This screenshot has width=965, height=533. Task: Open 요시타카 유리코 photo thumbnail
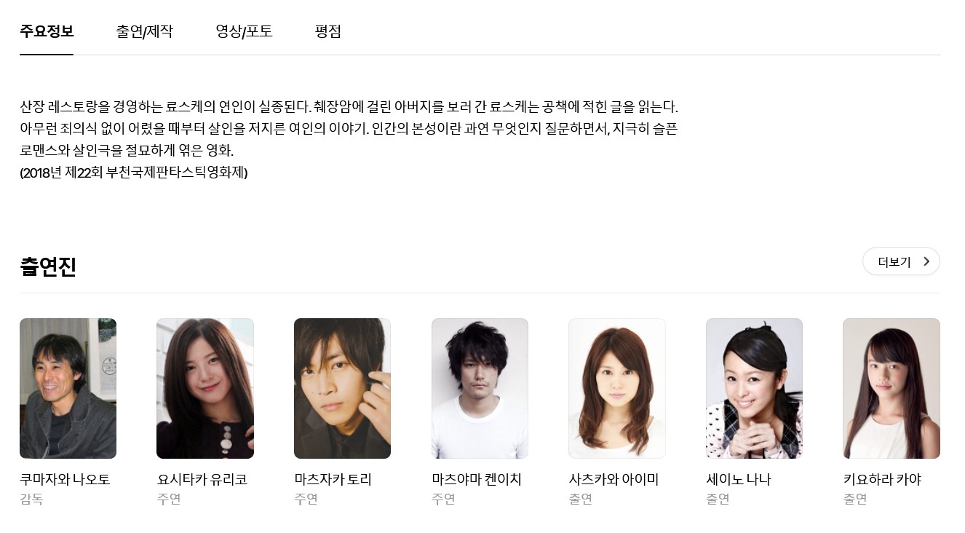[x=205, y=388]
